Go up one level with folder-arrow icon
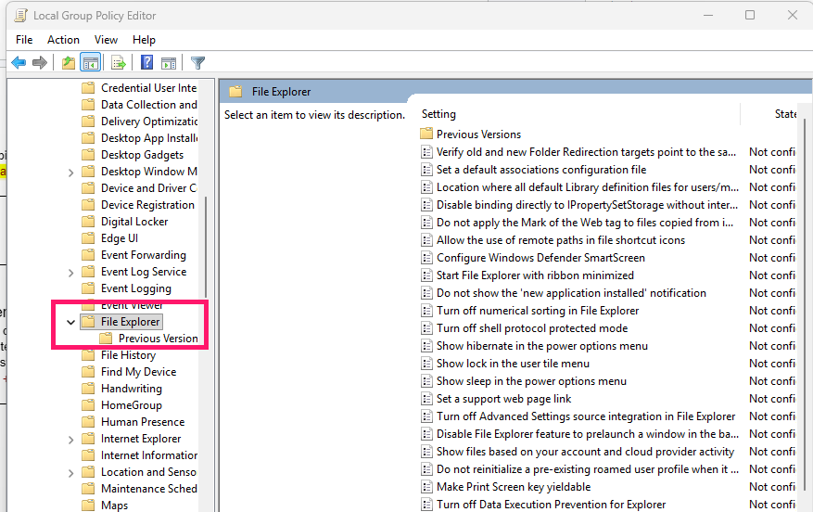Viewport: 813px width, 512px height. [x=68, y=63]
